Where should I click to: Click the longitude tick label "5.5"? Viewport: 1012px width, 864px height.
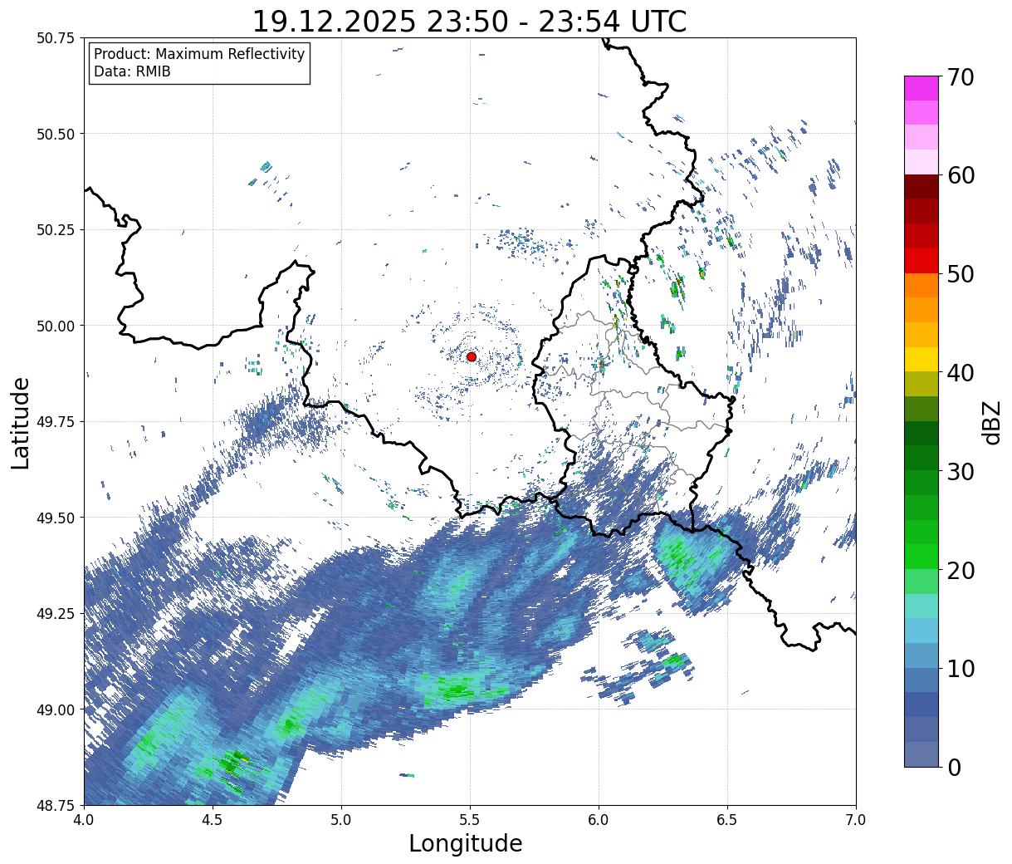(470, 819)
